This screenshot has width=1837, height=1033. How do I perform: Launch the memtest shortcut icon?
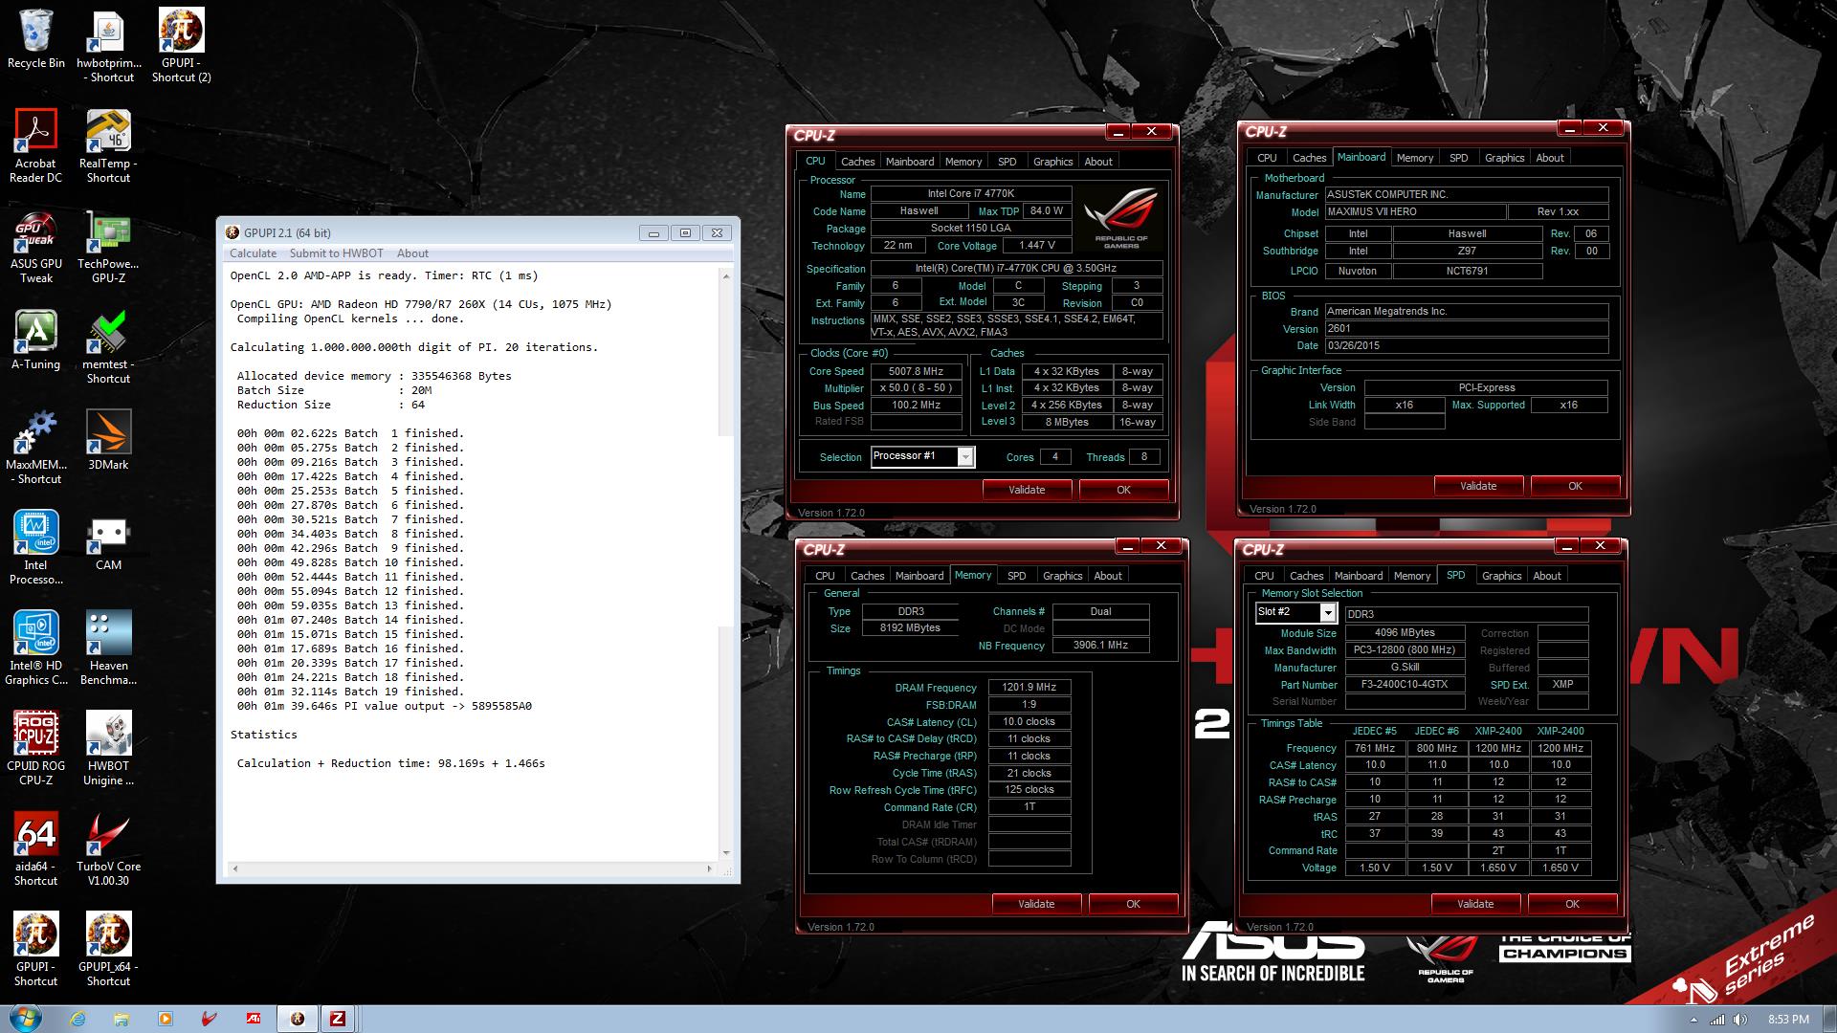(108, 347)
